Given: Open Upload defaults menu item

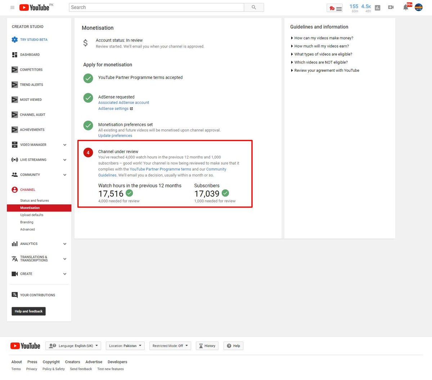Looking at the screenshot, I should 32,215.
